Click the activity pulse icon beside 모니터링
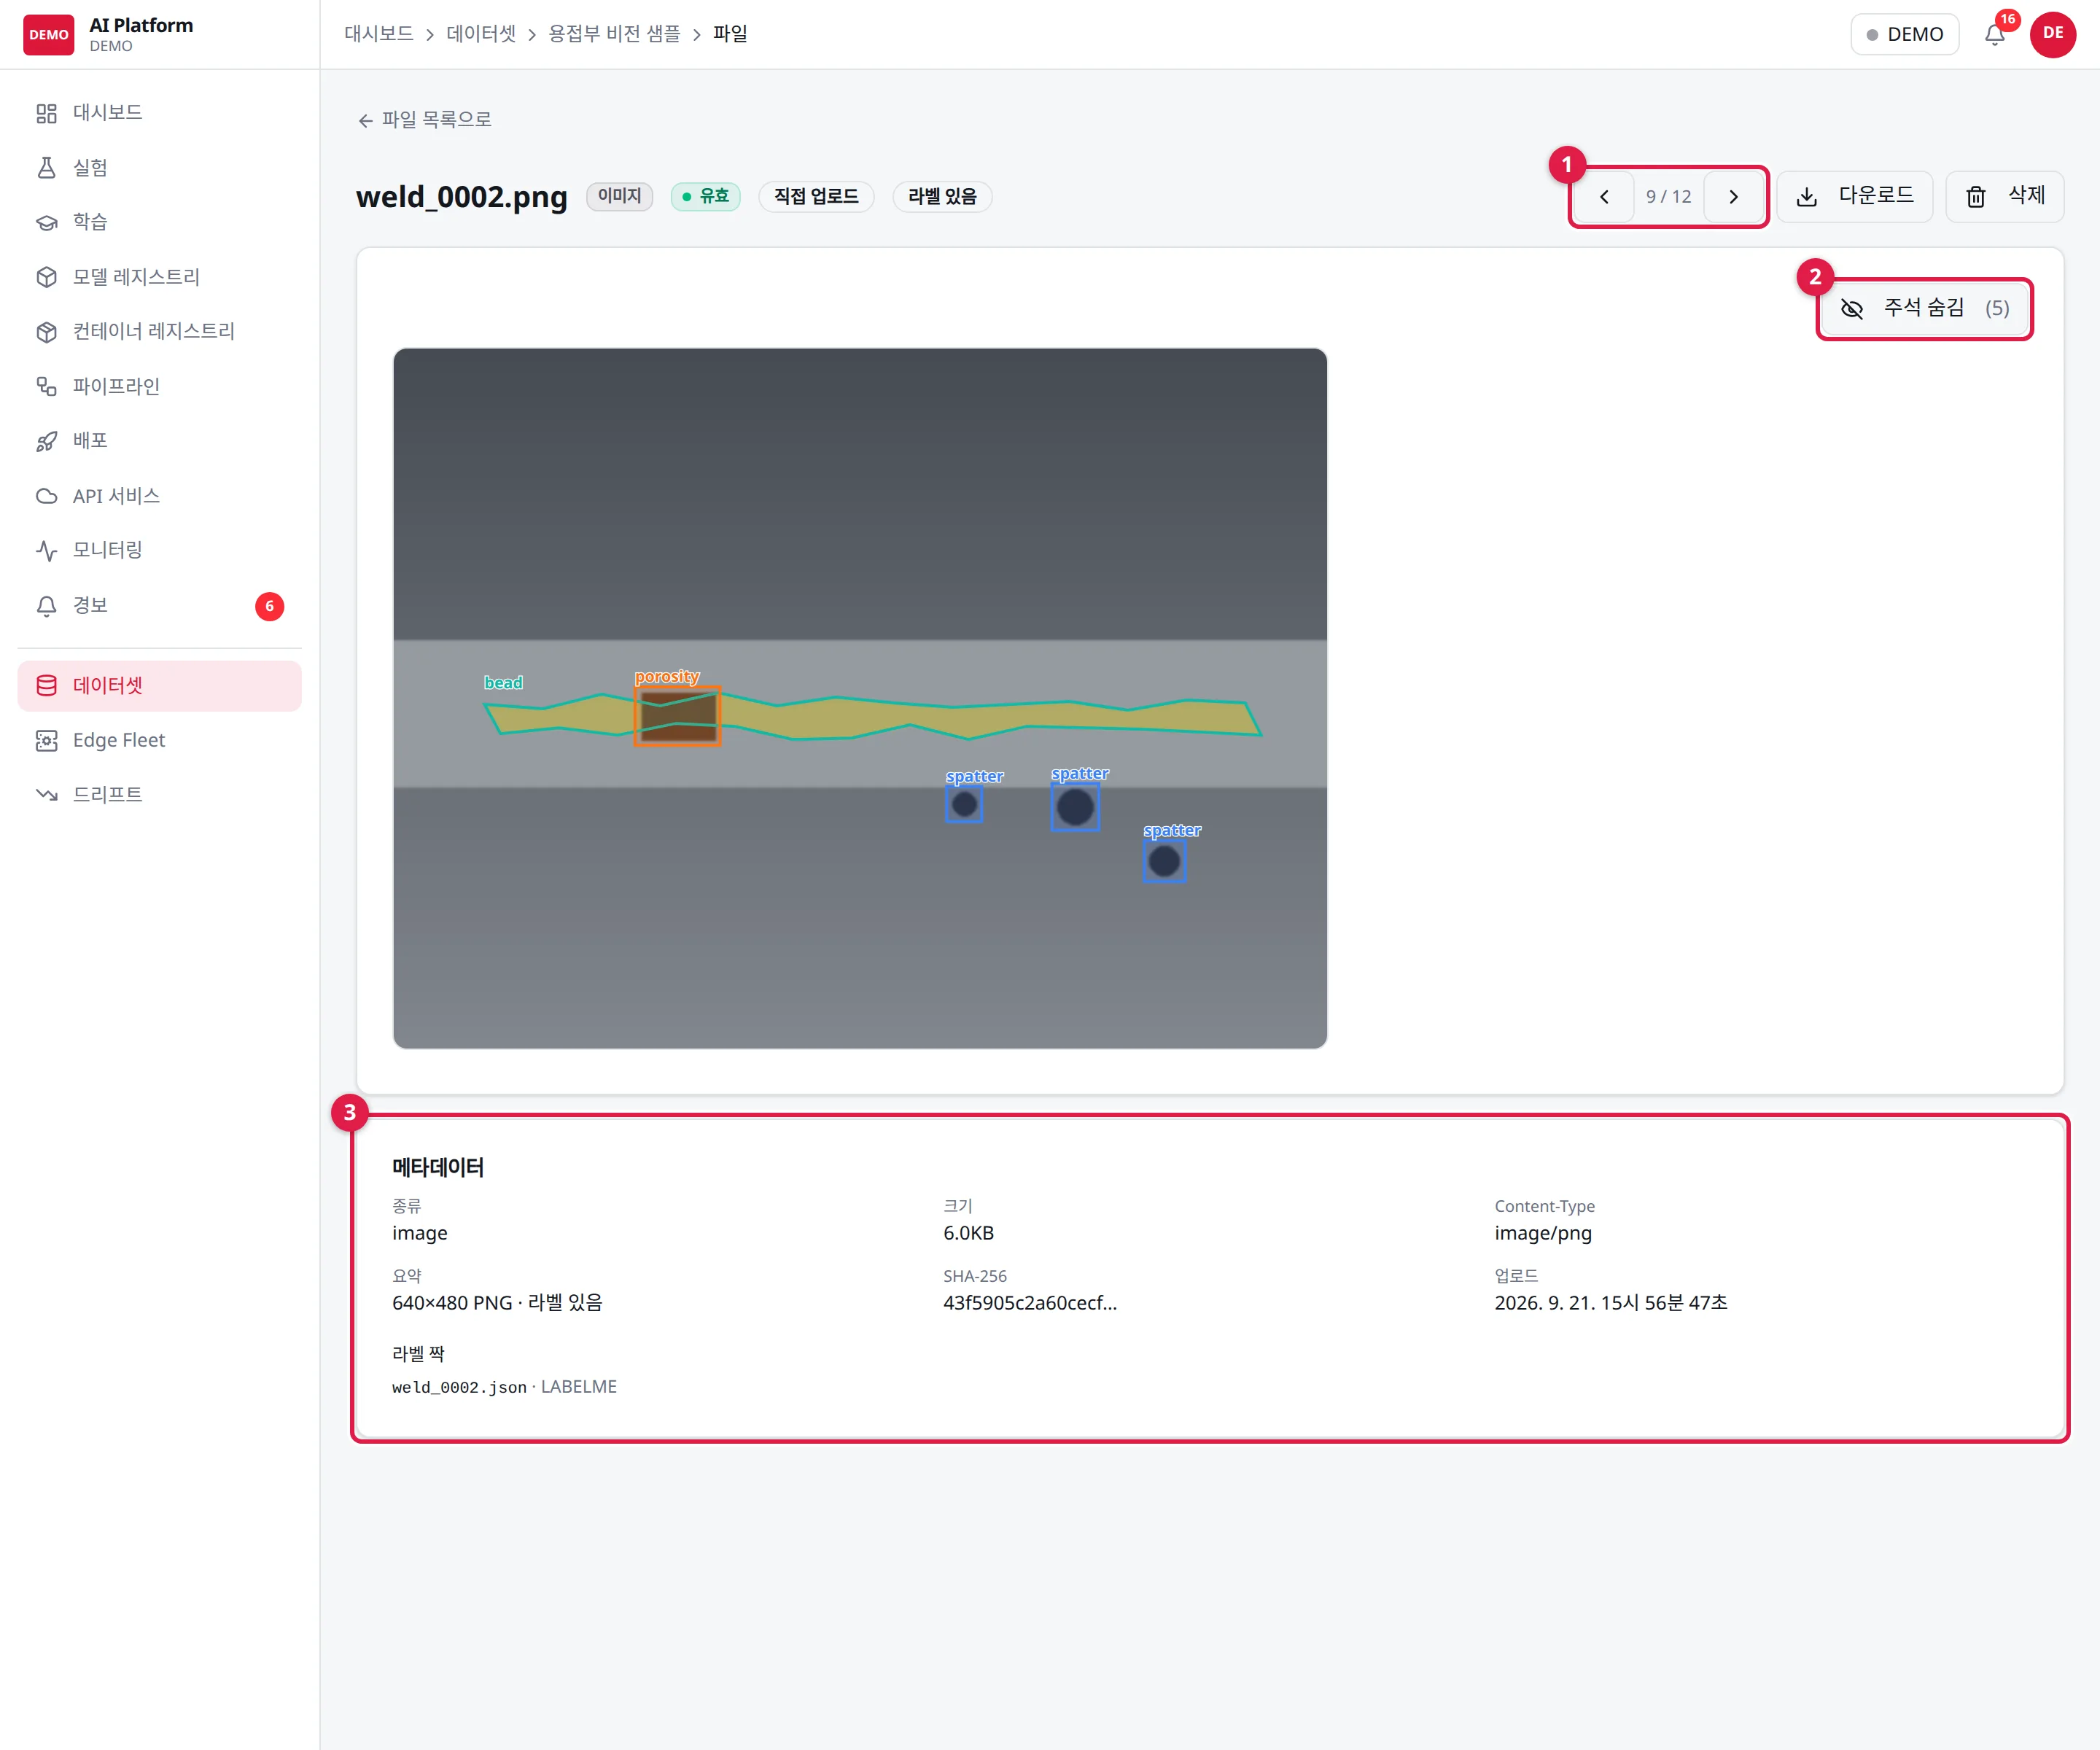The height and width of the screenshot is (1750, 2100). click(x=46, y=550)
